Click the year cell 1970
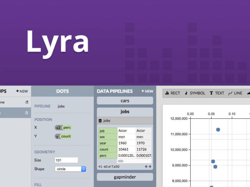Screen dimensions: 250x187 tap(141, 143)
